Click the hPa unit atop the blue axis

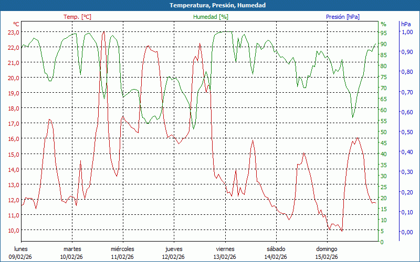[406, 24]
